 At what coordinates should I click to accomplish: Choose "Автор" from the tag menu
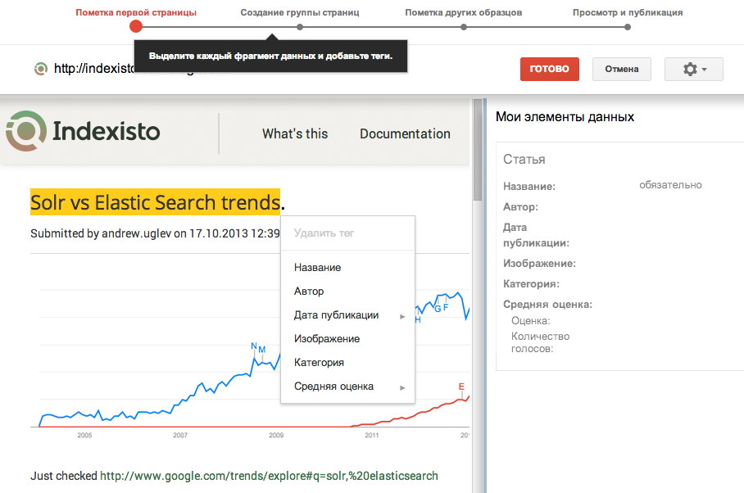pyautogui.click(x=307, y=291)
